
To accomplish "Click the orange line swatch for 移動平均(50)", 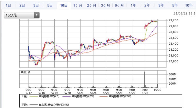I will click(103, 97).
